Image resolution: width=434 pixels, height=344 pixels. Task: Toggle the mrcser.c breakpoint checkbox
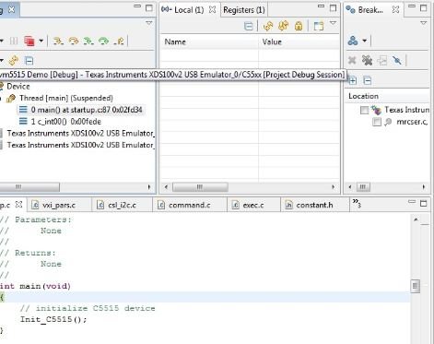(x=376, y=122)
